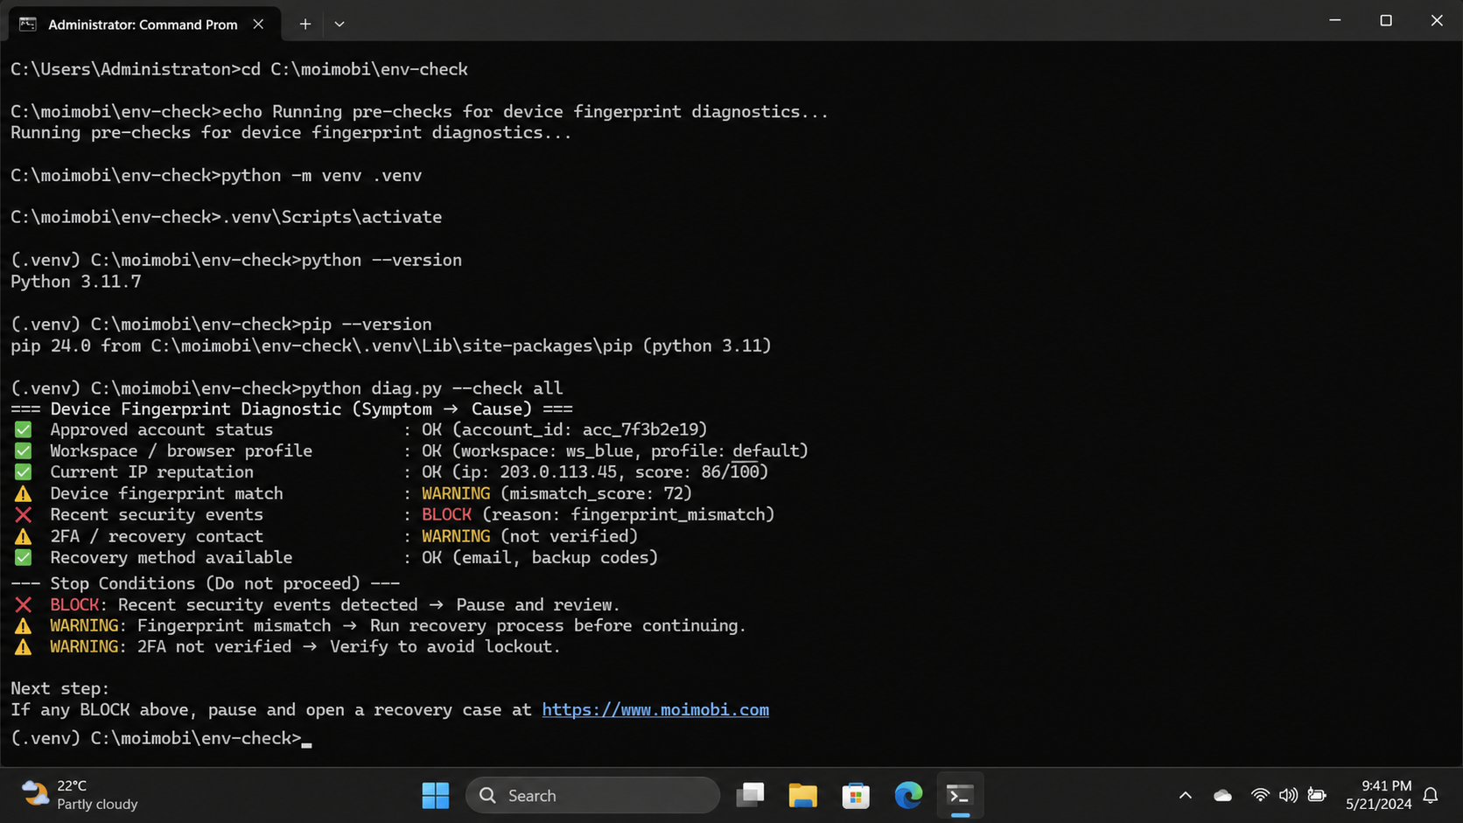Show hidden system tray icons
Screen dimensions: 1463x823
pos(1185,795)
